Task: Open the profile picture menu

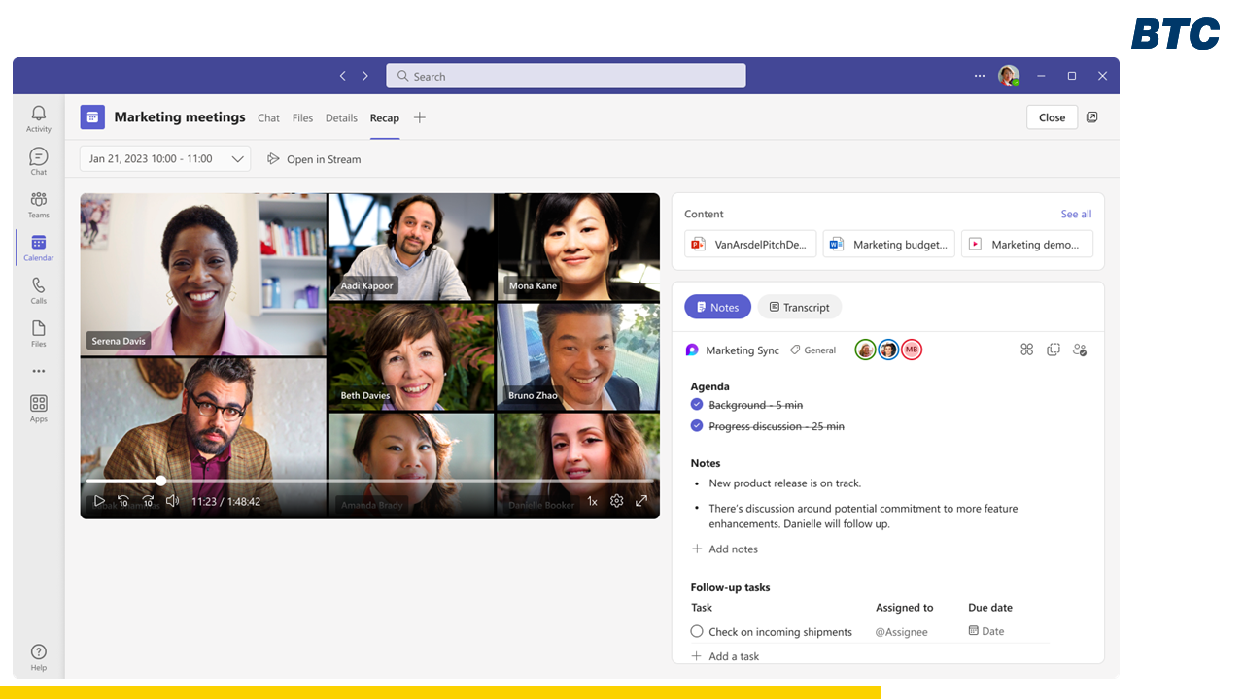Action: pos(1009,76)
